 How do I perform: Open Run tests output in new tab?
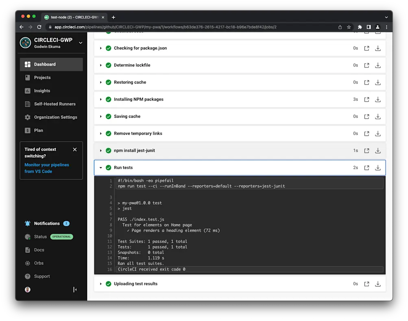coord(367,168)
